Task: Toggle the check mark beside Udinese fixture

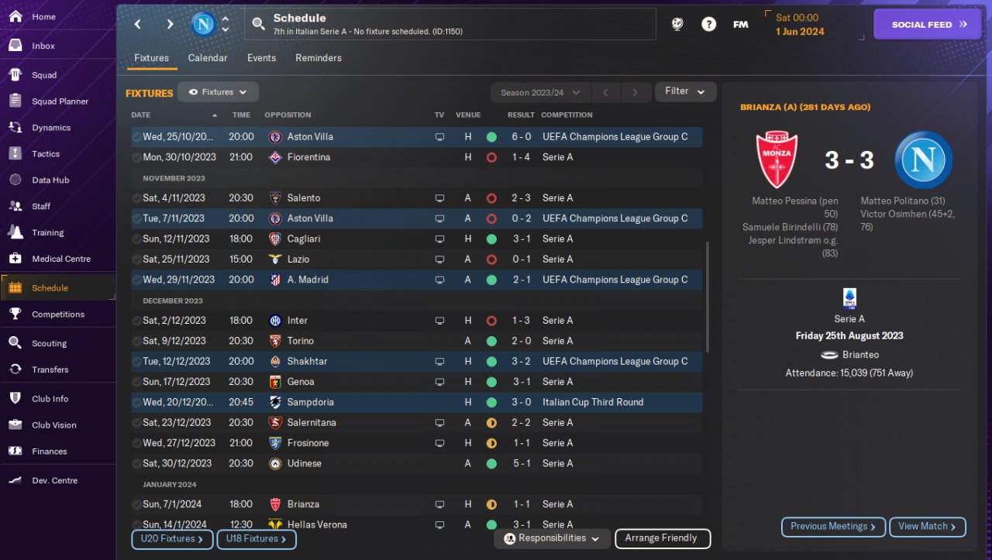Action: pos(136,464)
